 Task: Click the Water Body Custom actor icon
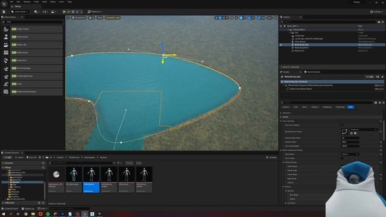(6, 29)
